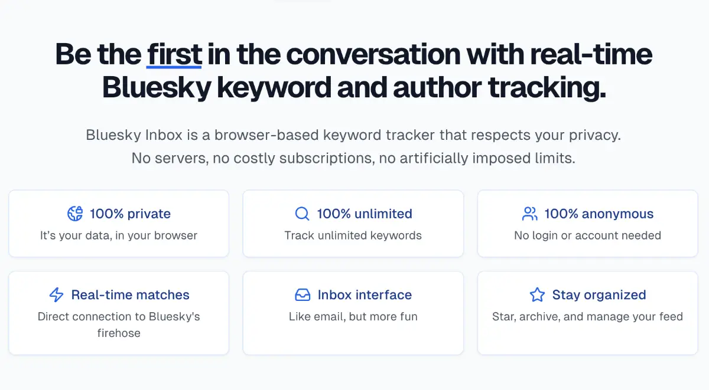This screenshot has width=709, height=390.
Task: Click the "Bluesky Inbox is a browser-based" subtitle
Action: coord(353,135)
